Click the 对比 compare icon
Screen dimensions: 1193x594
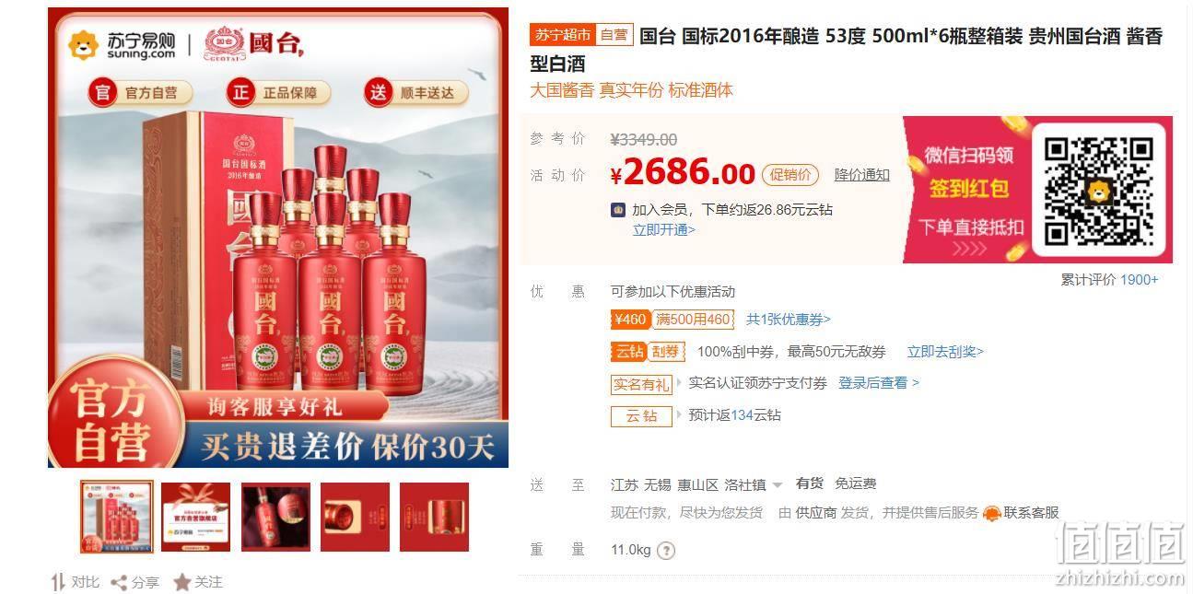pos(58,582)
